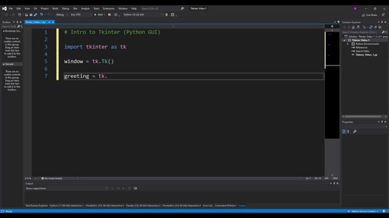This screenshot has height=218, width=389.
Task: Open the Project menu
Action: tap(44, 8)
